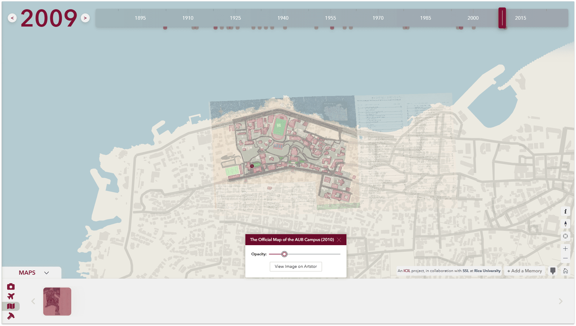Jump to 1985 on the timeline

425,18
